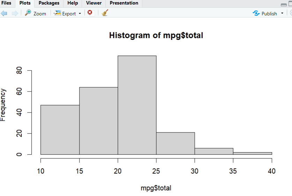Go to the Presentation tab
Image resolution: width=292 pixels, height=196 pixels.
click(x=124, y=3)
